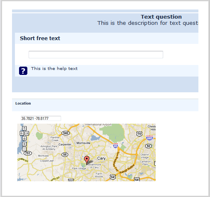Screen dimensions: 210x197
Task: Focus the Short free text input box
Action: 96,55
